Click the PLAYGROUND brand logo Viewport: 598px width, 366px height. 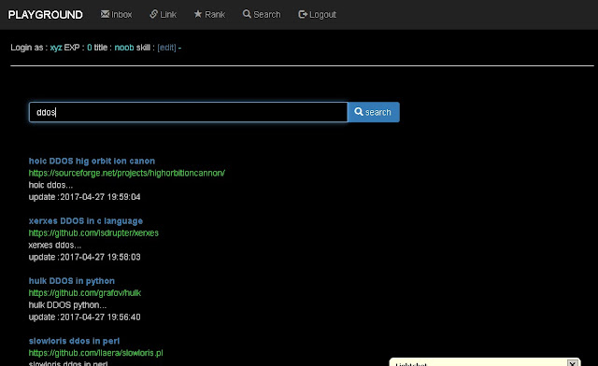pos(46,15)
